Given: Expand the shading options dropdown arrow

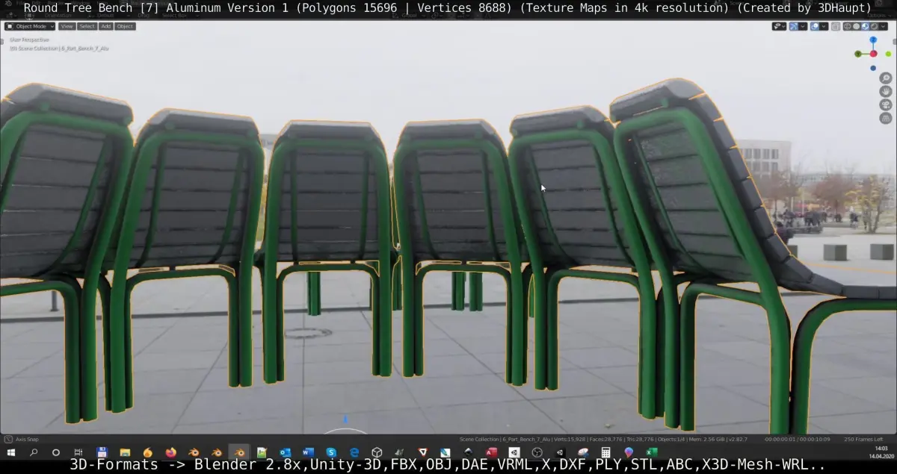Looking at the screenshot, I should 884,26.
